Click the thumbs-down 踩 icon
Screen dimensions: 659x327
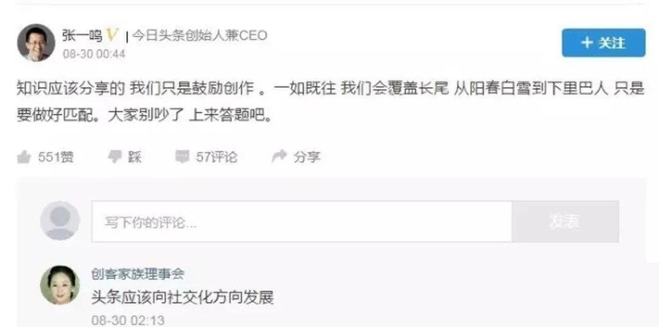click(115, 156)
